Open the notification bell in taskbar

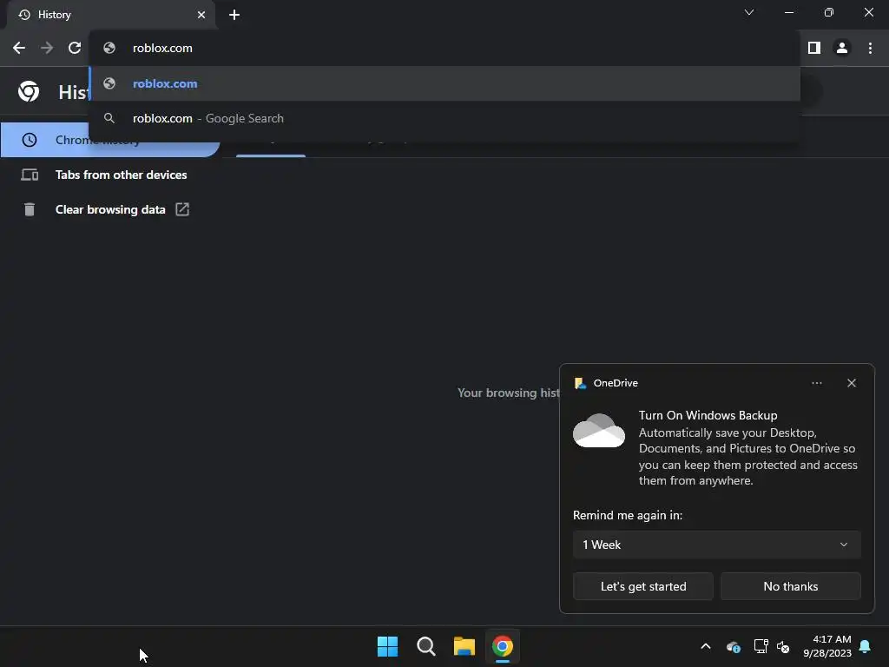(x=866, y=646)
